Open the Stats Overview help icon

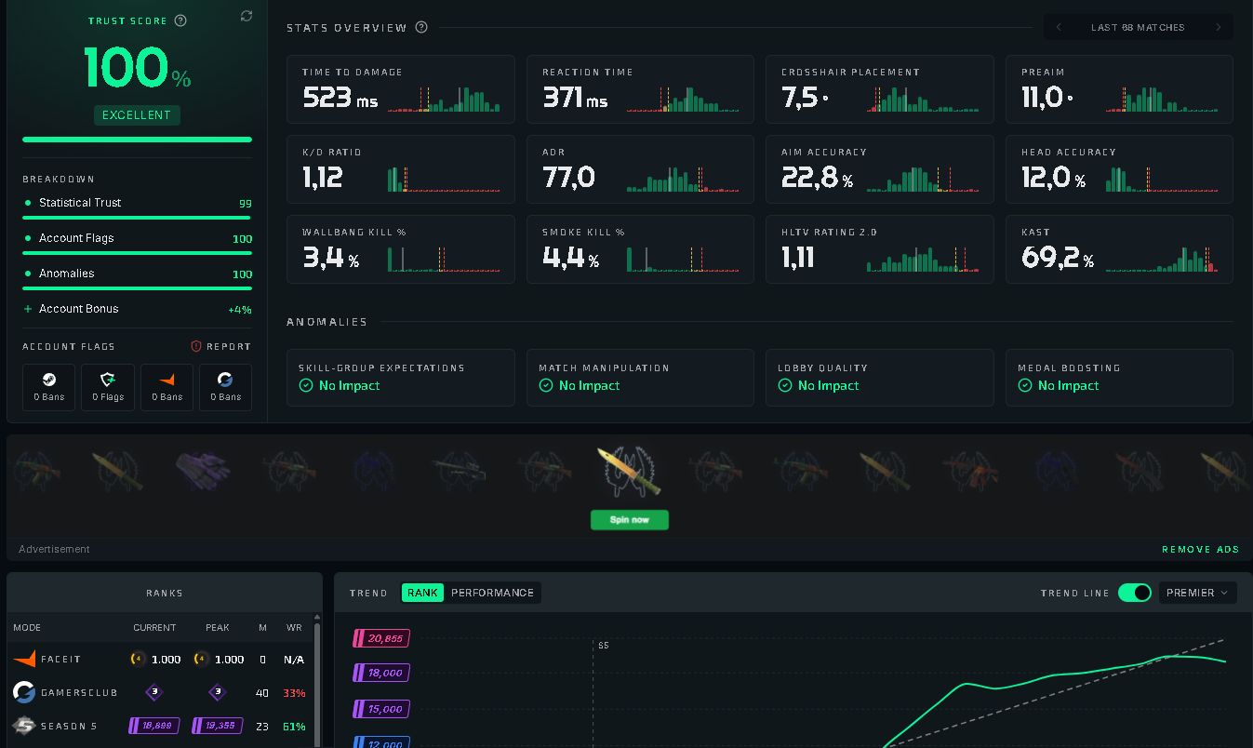421,27
